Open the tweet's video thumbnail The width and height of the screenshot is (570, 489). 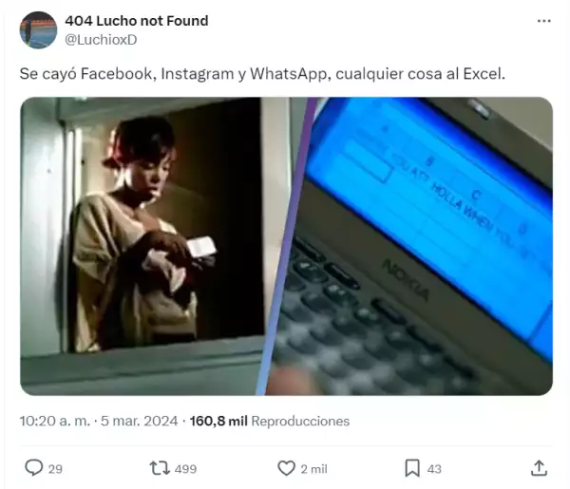[x=286, y=246]
